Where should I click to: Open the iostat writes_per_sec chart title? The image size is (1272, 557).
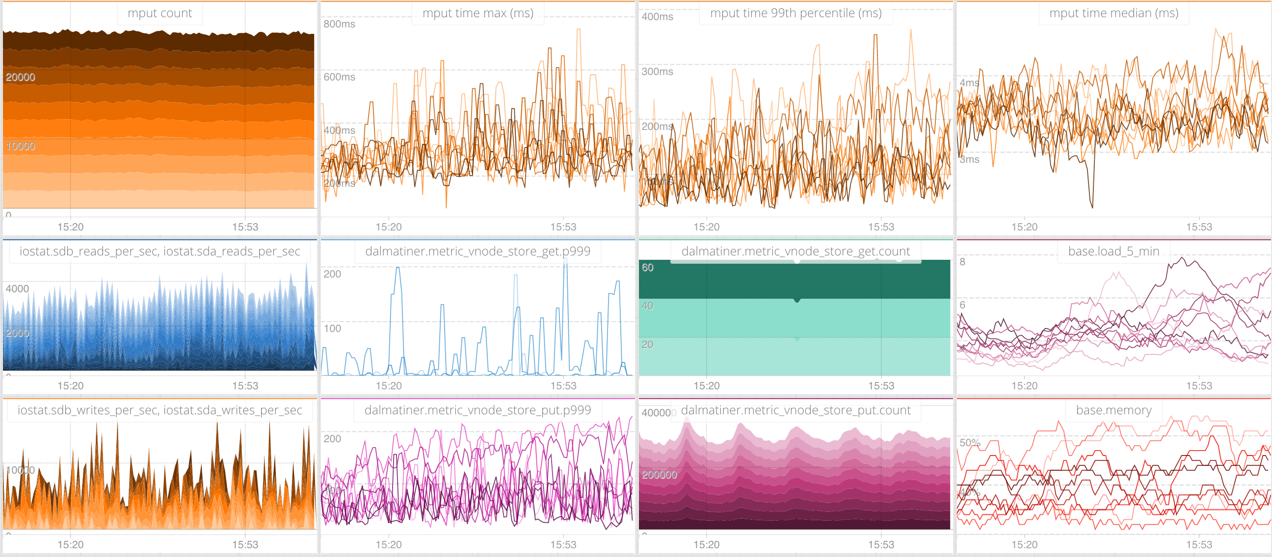click(159, 410)
